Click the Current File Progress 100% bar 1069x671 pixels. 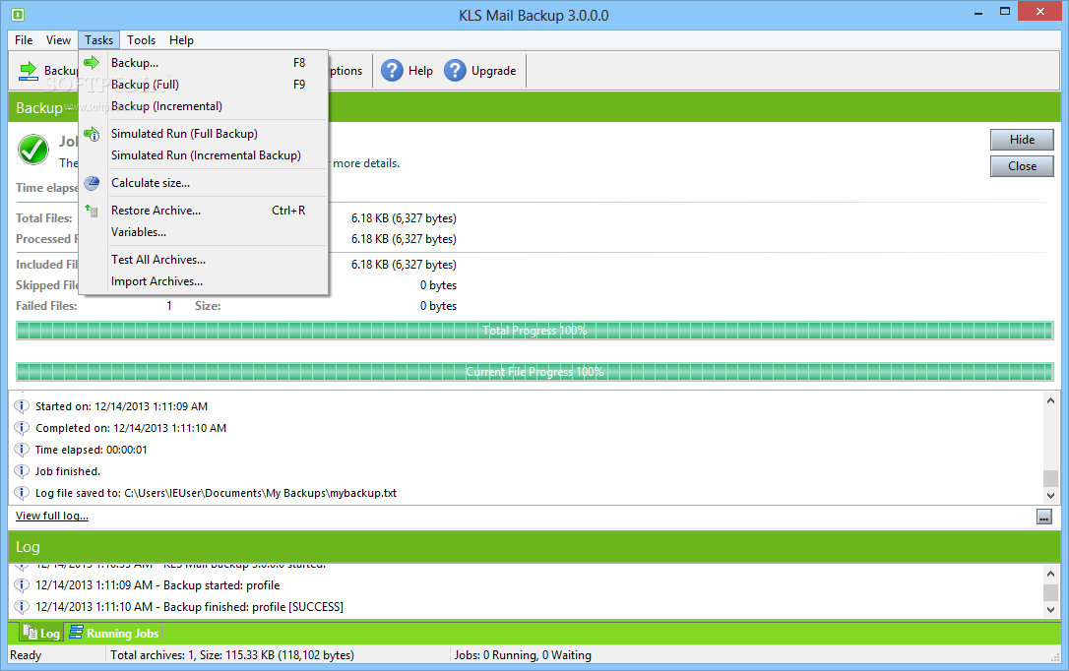click(534, 371)
